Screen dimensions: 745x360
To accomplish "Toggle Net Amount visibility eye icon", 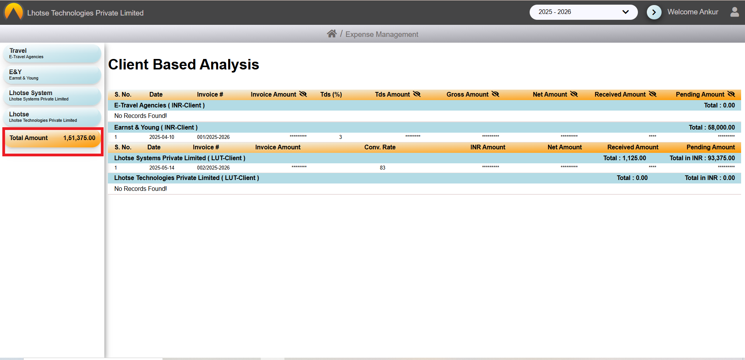I will 574,94.
